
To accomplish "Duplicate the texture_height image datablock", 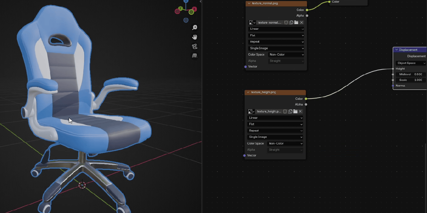I will 290,111.
